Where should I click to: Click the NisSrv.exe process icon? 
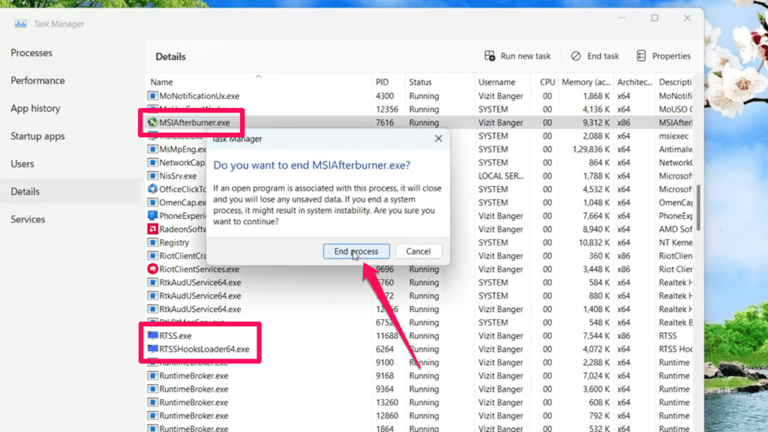[x=153, y=175]
